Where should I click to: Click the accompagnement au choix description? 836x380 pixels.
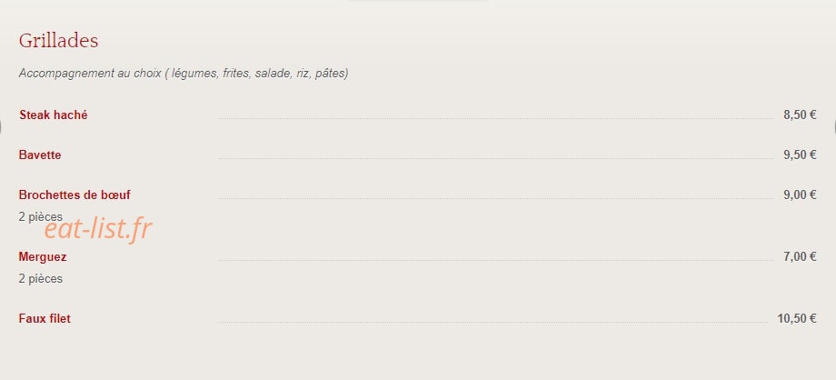tap(184, 73)
